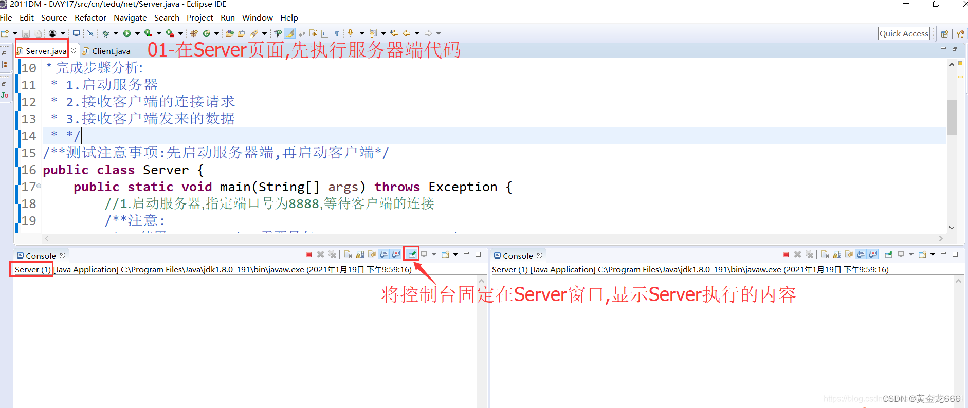This screenshot has width=968, height=408.
Task: Toggle Pin Console in left Console
Action: (x=412, y=254)
